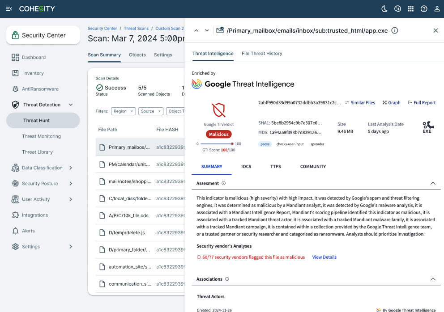Open the Full Report link
The width and height of the screenshot is (444, 312).
pos(422,103)
